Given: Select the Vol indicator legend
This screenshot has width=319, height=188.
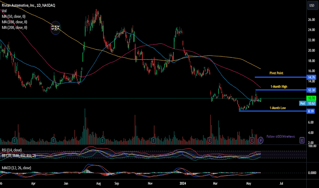Looking at the screenshot, I should coord(4,11).
